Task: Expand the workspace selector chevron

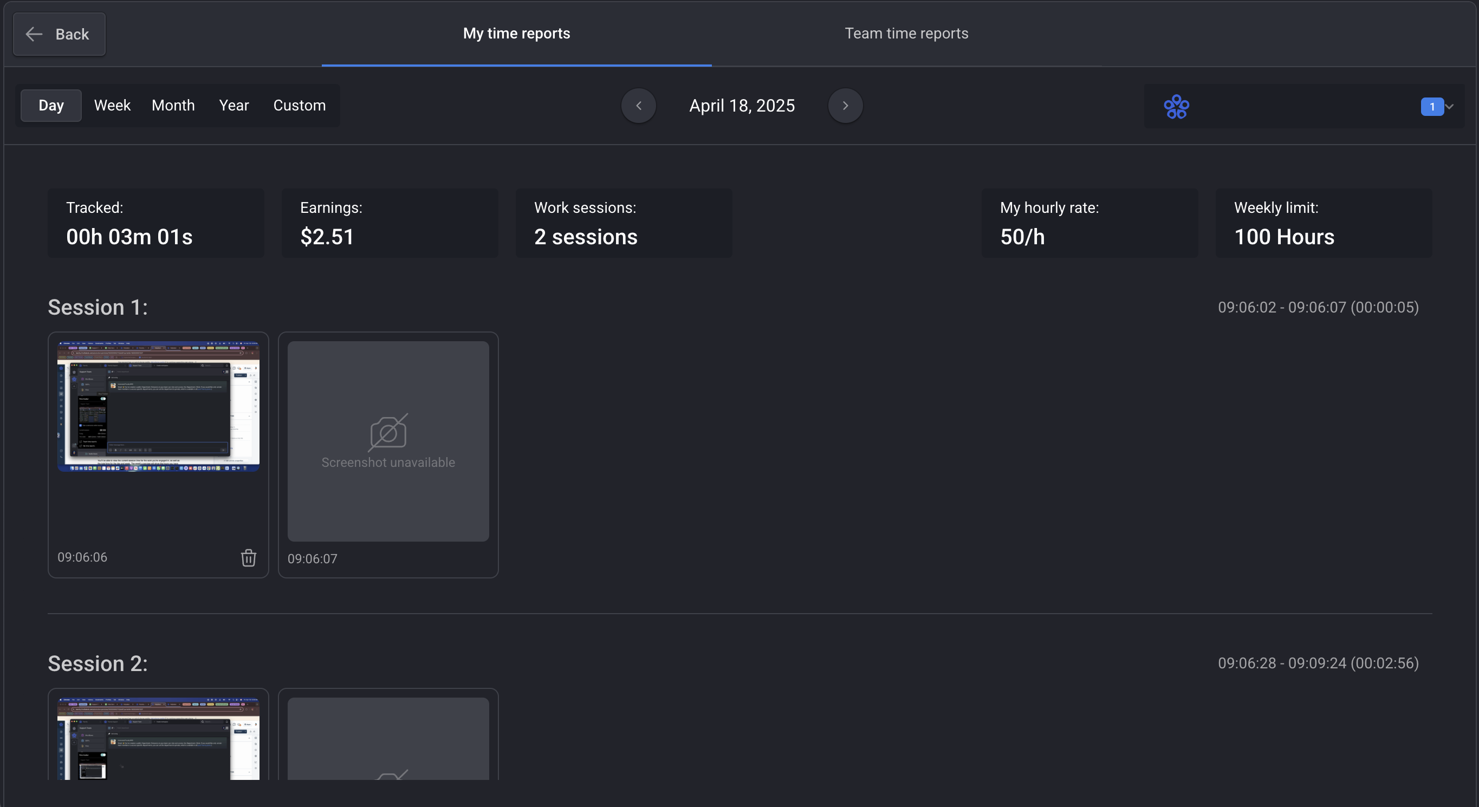Action: pos(1450,107)
